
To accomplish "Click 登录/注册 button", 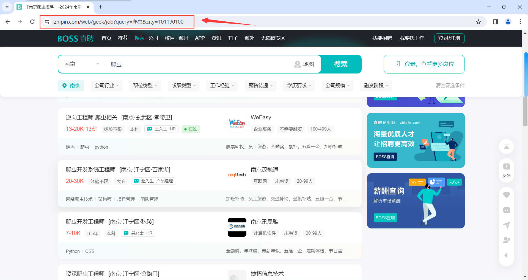I will coord(449,38).
